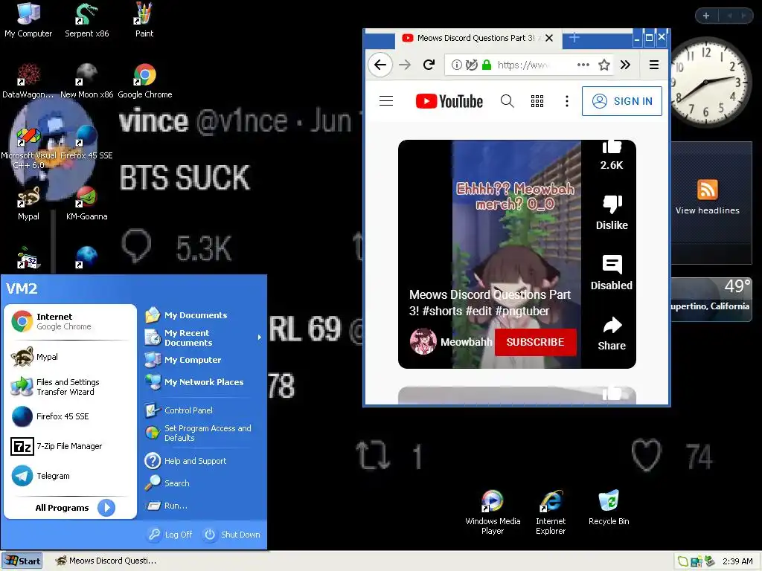Open the Recycle Bin
Screen dimensions: 762x571
[x=609, y=508]
